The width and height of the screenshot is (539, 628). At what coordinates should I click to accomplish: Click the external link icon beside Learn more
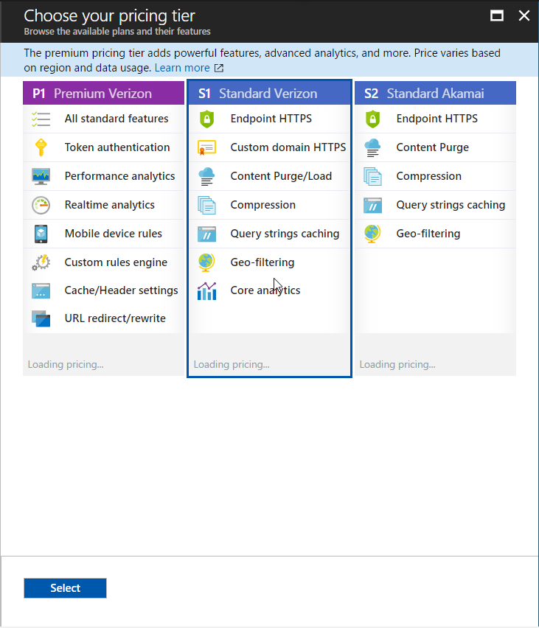pos(219,68)
